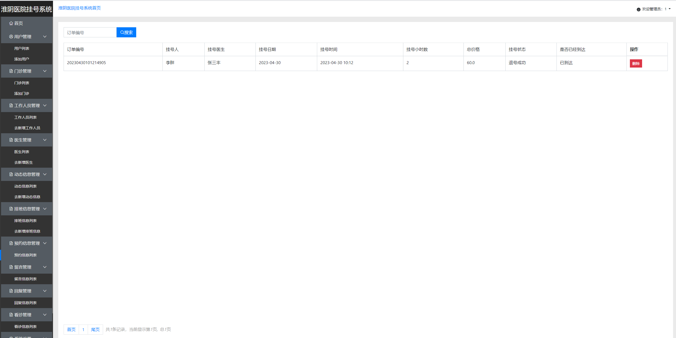Click the user icon beside 用户管理
The image size is (676, 338).
(x=11, y=37)
